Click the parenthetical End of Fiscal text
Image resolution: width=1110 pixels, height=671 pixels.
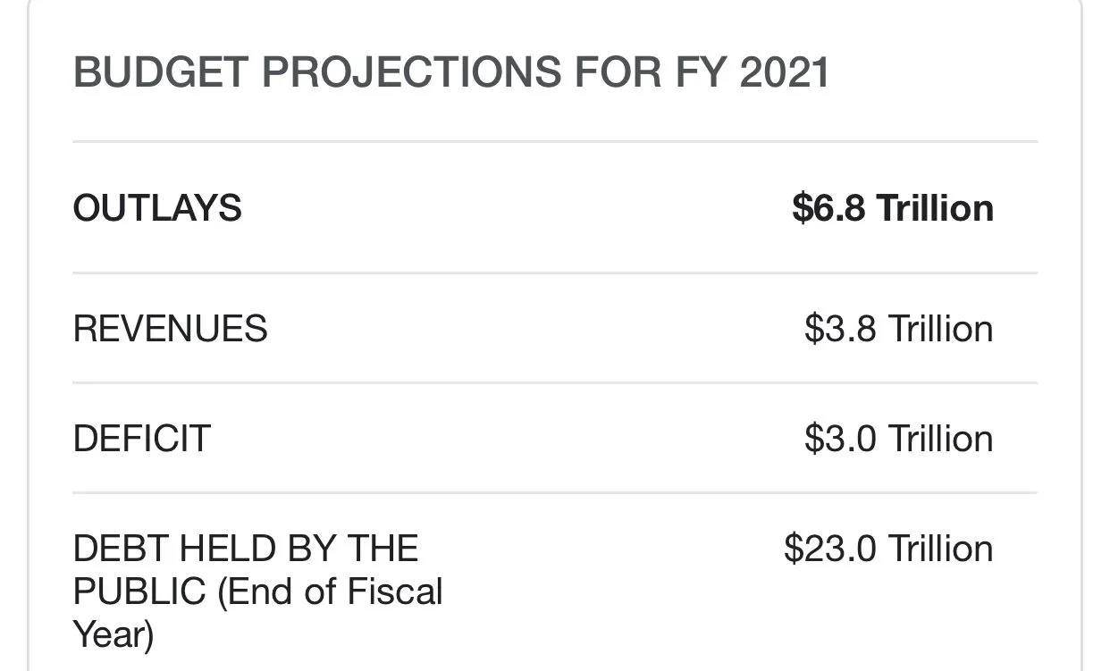331,591
